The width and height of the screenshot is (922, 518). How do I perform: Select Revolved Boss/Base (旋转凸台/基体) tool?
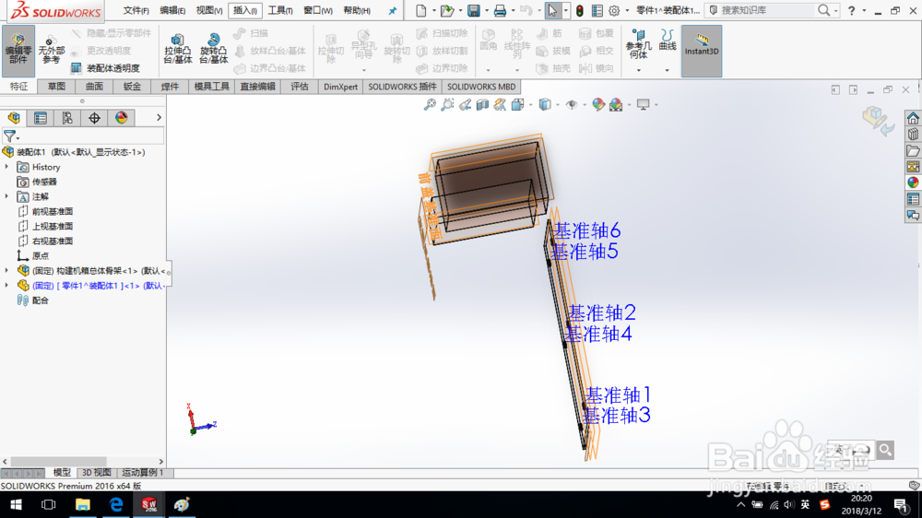pyautogui.click(x=213, y=49)
